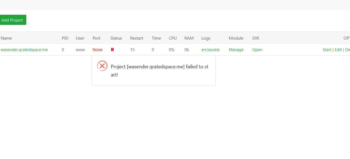View the access log link
Viewport: 350px width, 159px height.
(x=214, y=50)
